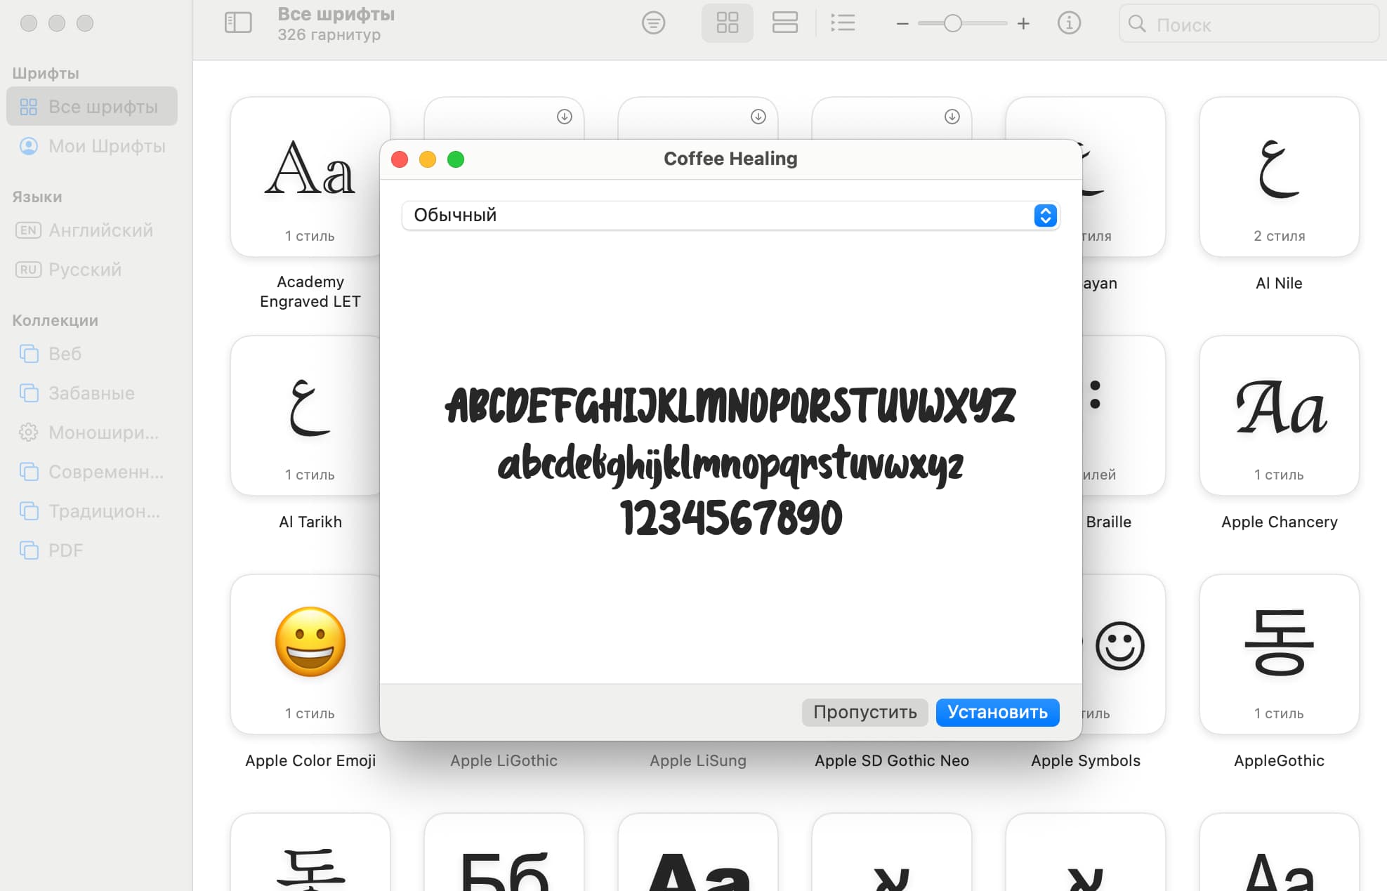Click the Apple LiGothic label
This screenshot has height=891, width=1387.
[504, 760]
